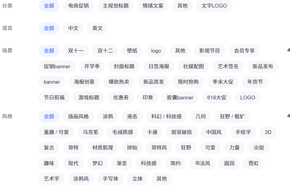Choose the 科幻 / 科技感 style filter

[x=166, y=116]
